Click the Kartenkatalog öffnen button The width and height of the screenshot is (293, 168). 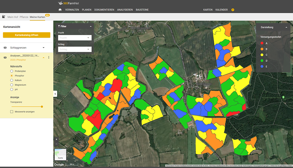[x=26, y=35]
